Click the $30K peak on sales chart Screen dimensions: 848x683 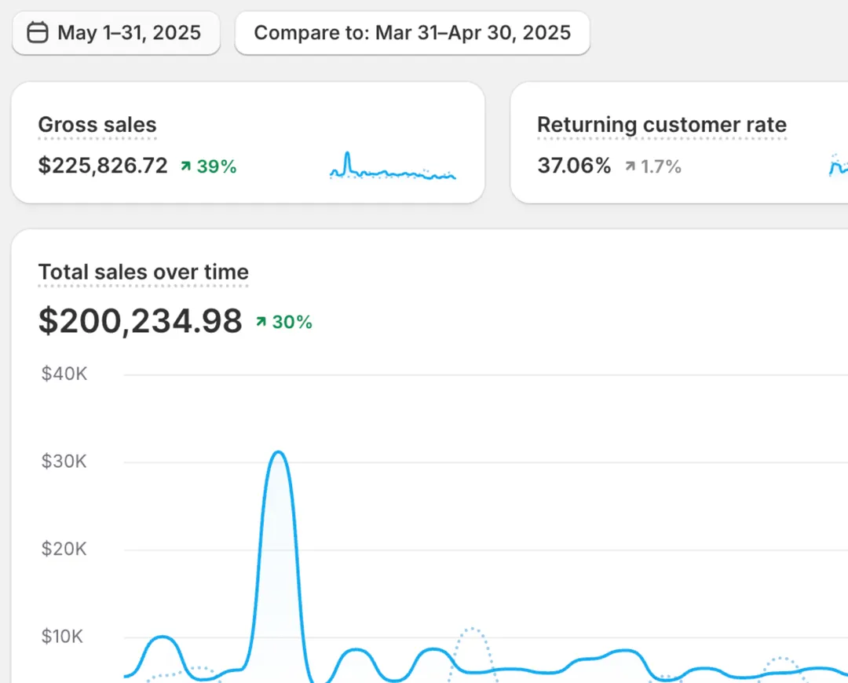[x=276, y=453]
